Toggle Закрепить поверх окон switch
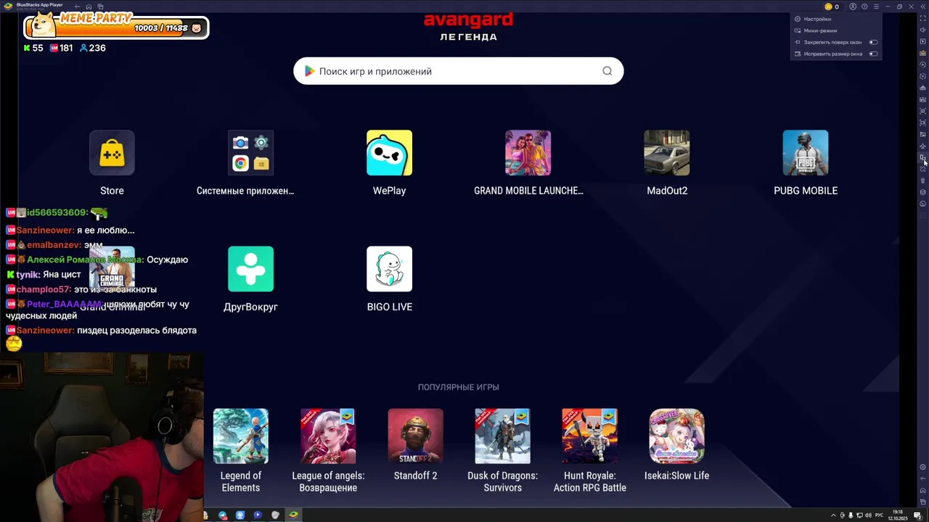 (x=873, y=42)
